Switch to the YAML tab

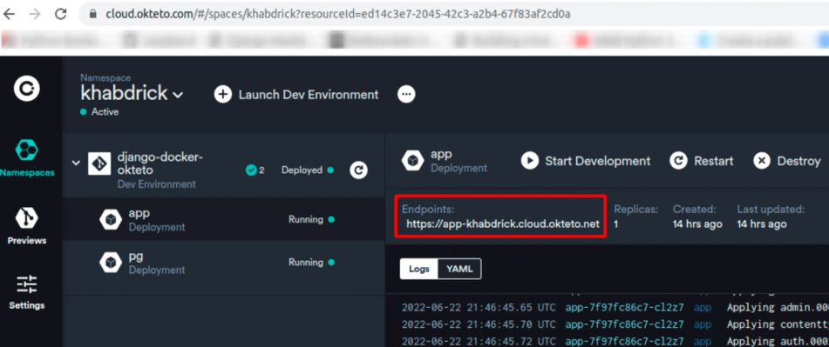pos(459,269)
